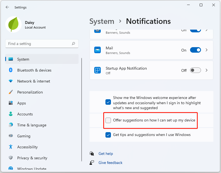Select System in the navigation menu
Screen dimensions: 221x173
tap(23, 59)
